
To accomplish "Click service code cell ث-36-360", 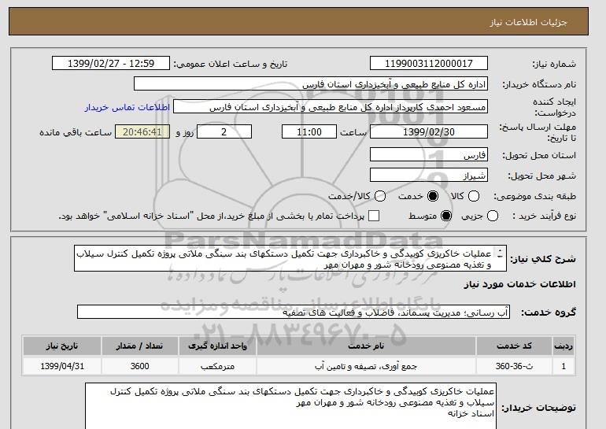I will (x=514, y=366).
